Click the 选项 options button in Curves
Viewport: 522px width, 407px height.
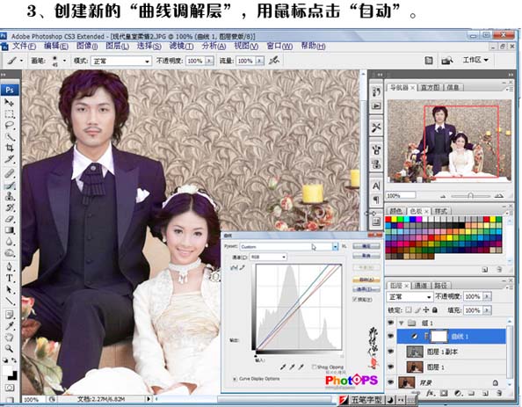(366, 288)
